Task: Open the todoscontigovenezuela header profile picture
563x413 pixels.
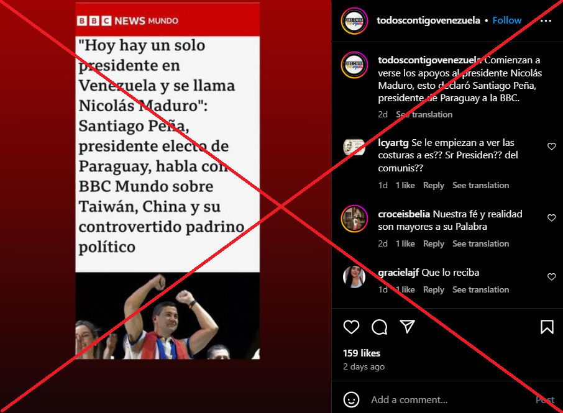Action: (x=354, y=21)
